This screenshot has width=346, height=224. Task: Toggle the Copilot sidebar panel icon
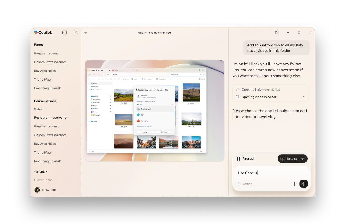pyautogui.click(x=64, y=33)
